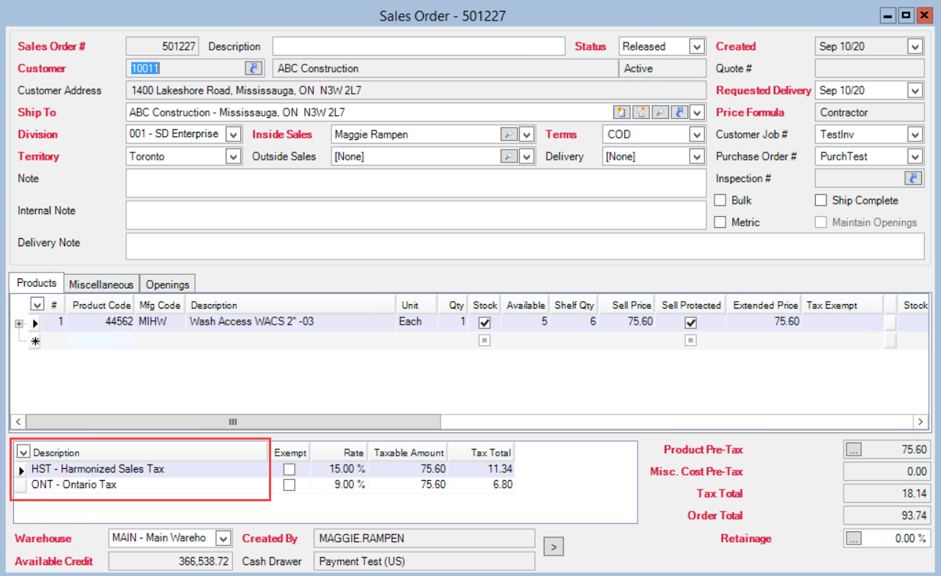
Task: Expand the tree node for product row 1
Action: [18, 323]
